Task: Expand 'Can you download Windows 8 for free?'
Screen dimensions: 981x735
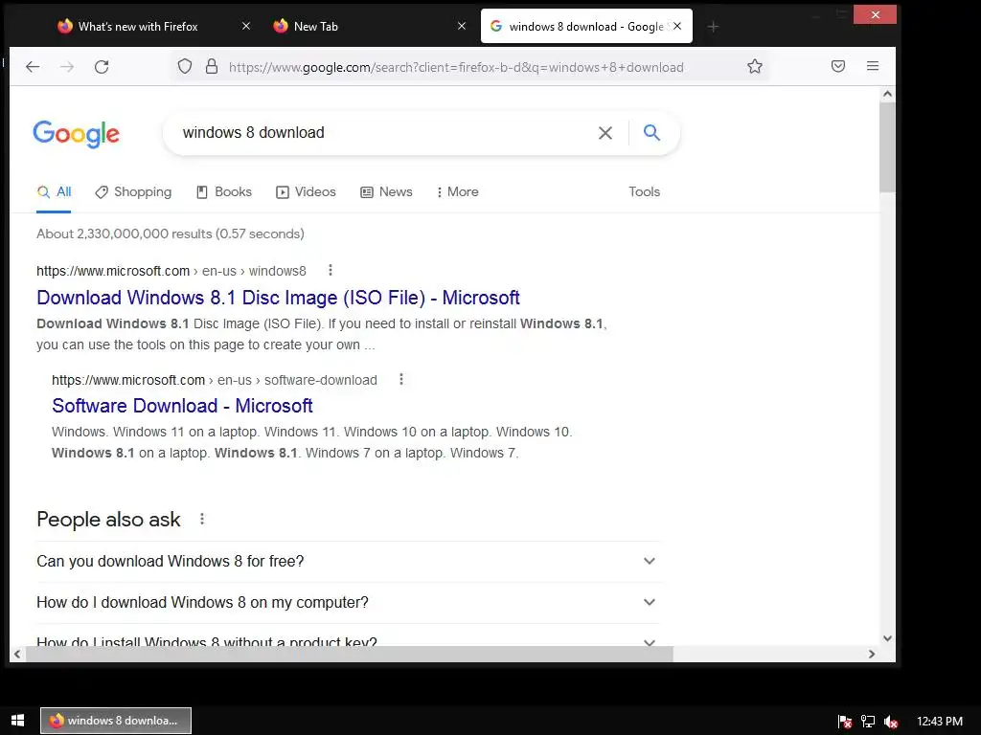Action: tap(346, 561)
